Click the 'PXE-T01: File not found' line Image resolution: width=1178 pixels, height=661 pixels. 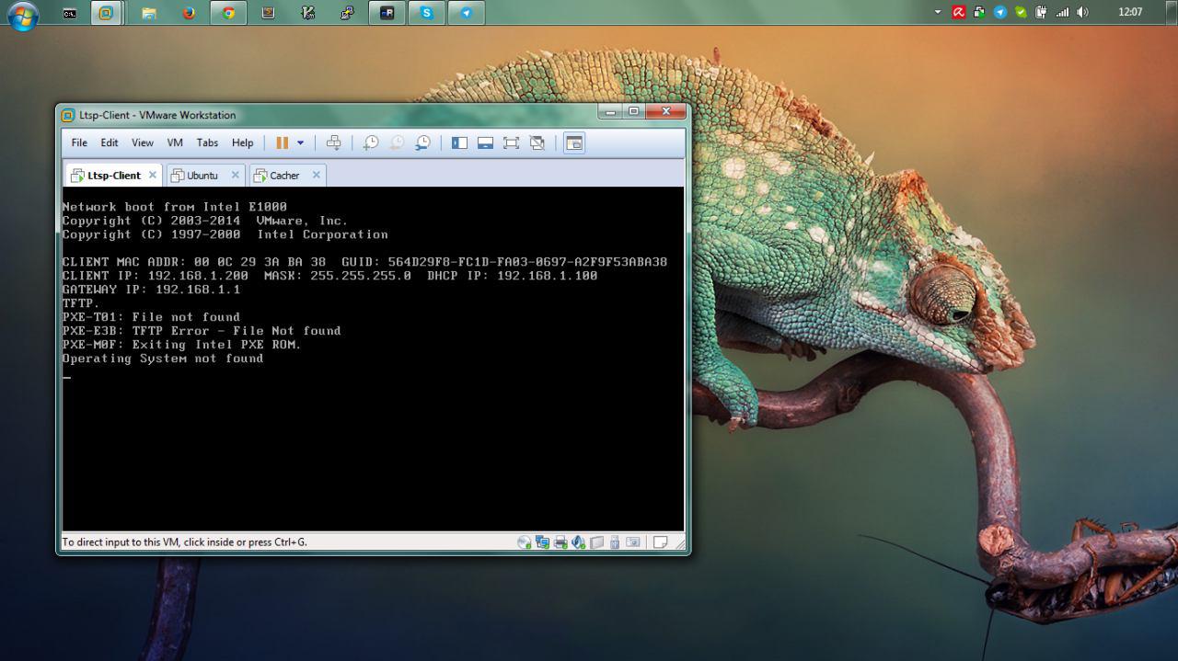(151, 317)
